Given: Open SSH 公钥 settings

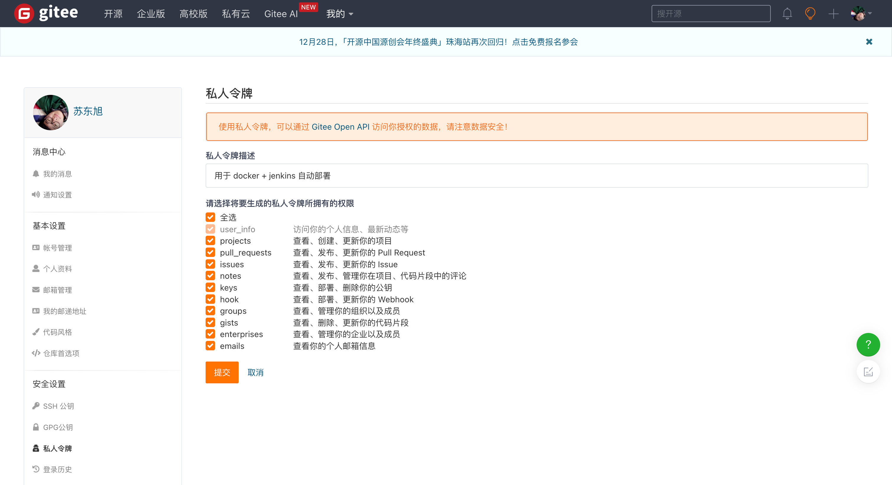Looking at the screenshot, I should pyautogui.click(x=58, y=406).
